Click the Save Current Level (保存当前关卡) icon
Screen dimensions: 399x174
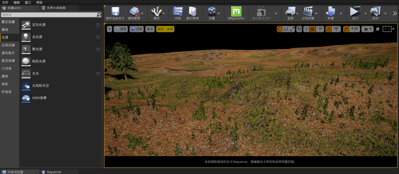tap(115, 12)
